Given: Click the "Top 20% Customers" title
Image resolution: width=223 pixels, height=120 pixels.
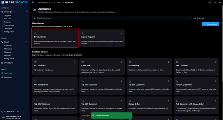Looking at the screenshot, I should coord(136,85).
